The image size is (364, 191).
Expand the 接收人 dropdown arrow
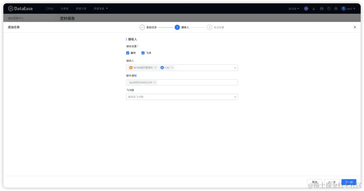click(x=235, y=68)
